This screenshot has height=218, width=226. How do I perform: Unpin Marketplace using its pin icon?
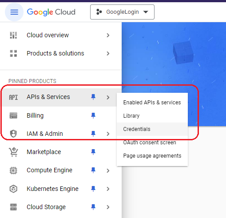(93, 152)
